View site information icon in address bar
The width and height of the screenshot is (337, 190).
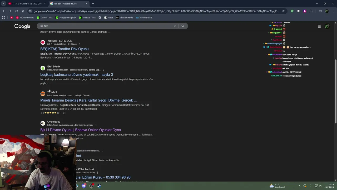click(30, 11)
